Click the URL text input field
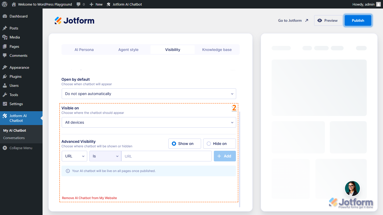The height and width of the screenshot is (215, 383). point(166,156)
